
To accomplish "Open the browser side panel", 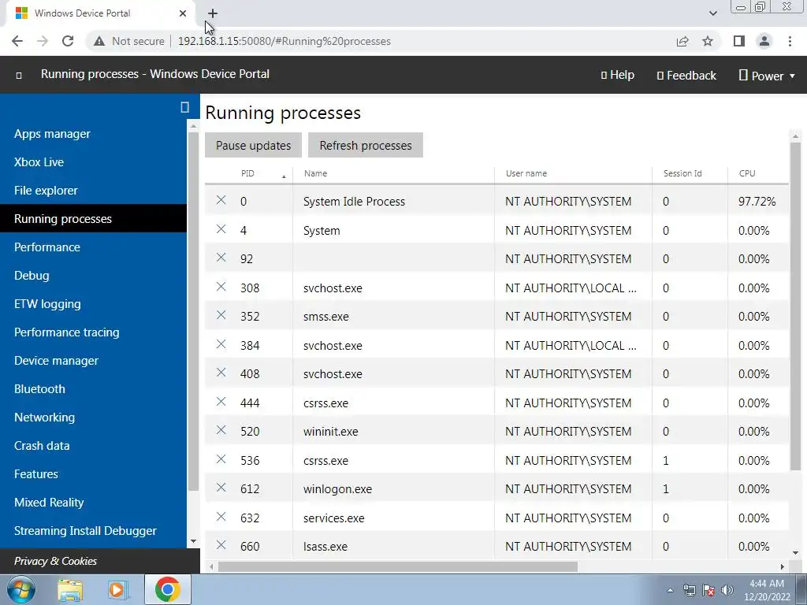I will [x=739, y=41].
